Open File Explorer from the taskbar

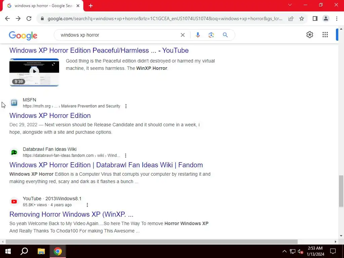[41, 251]
